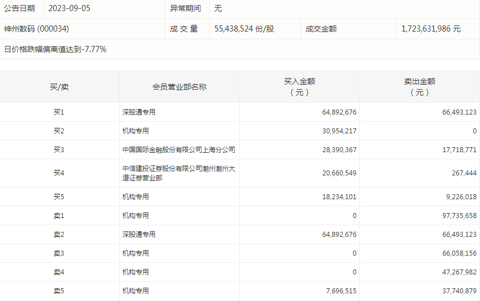Click 机构专用 in the 卖1 row

click(136, 216)
